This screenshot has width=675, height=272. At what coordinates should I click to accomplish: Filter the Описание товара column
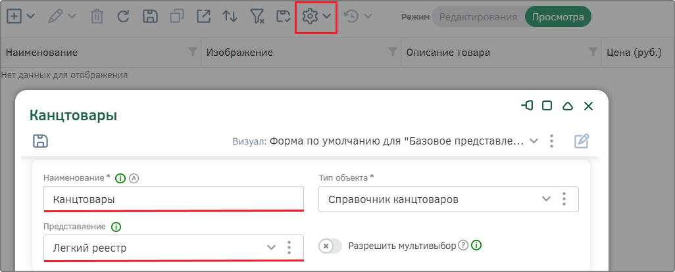593,52
